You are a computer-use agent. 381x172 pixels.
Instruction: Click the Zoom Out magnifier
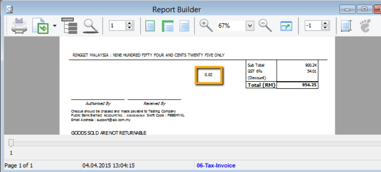pos(265,25)
